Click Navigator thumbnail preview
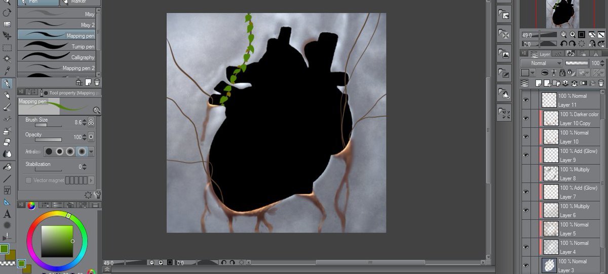The width and height of the screenshot is (608, 274). pyautogui.click(x=562, y=13)
